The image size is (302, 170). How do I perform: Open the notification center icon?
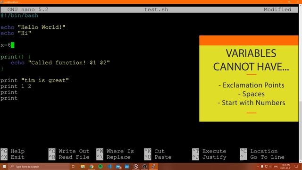(x=296, y=167)
